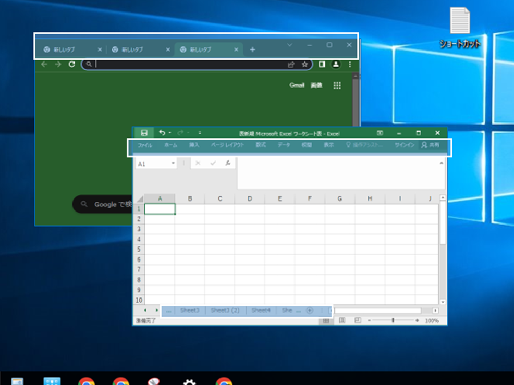Screen dimensions: 514x385
Task: Click the right arrow of Excel's horizontal scrollbar
Action: click(x=435, y=311)
